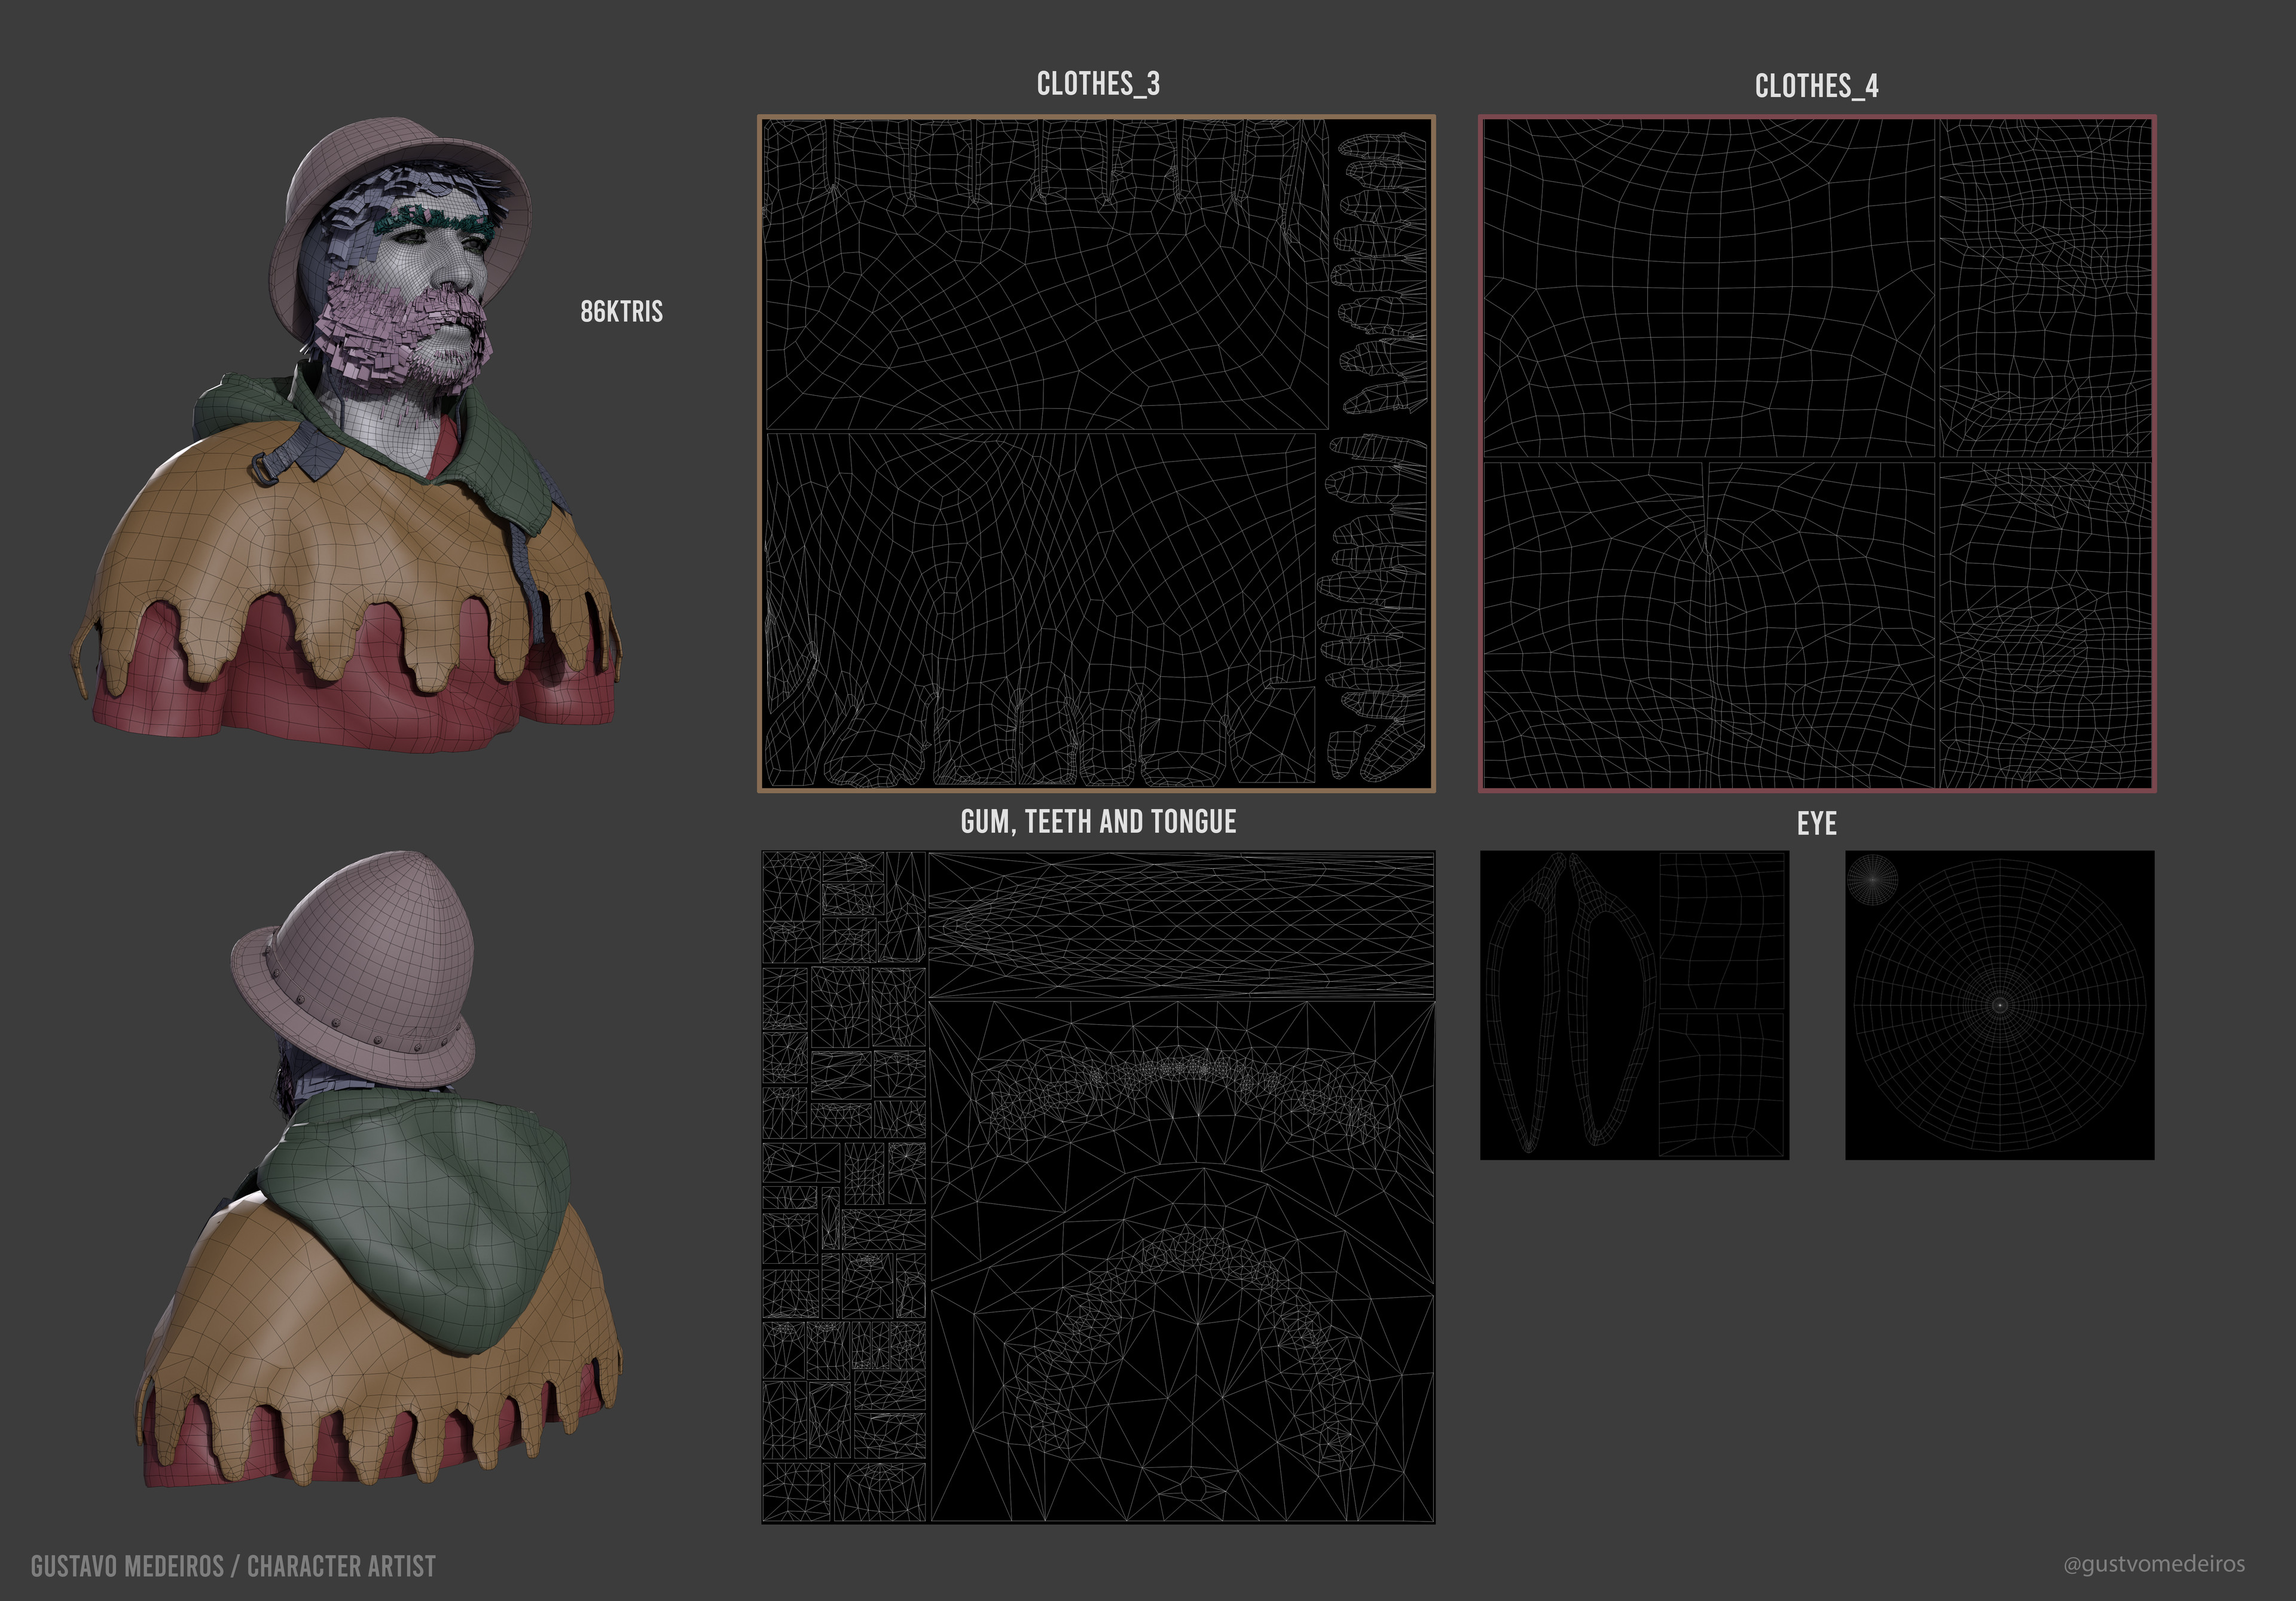This screenshot has width=2296, height=1601.
Task: Select the radial eyeball UV map thumbnail
Action: click(x=1999, y=1005)
